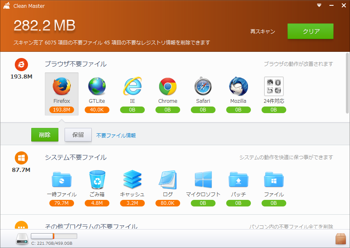Click the 一時ファイル temp folder icon
This screenshot has height=248, width=350.
coord(62,180)
